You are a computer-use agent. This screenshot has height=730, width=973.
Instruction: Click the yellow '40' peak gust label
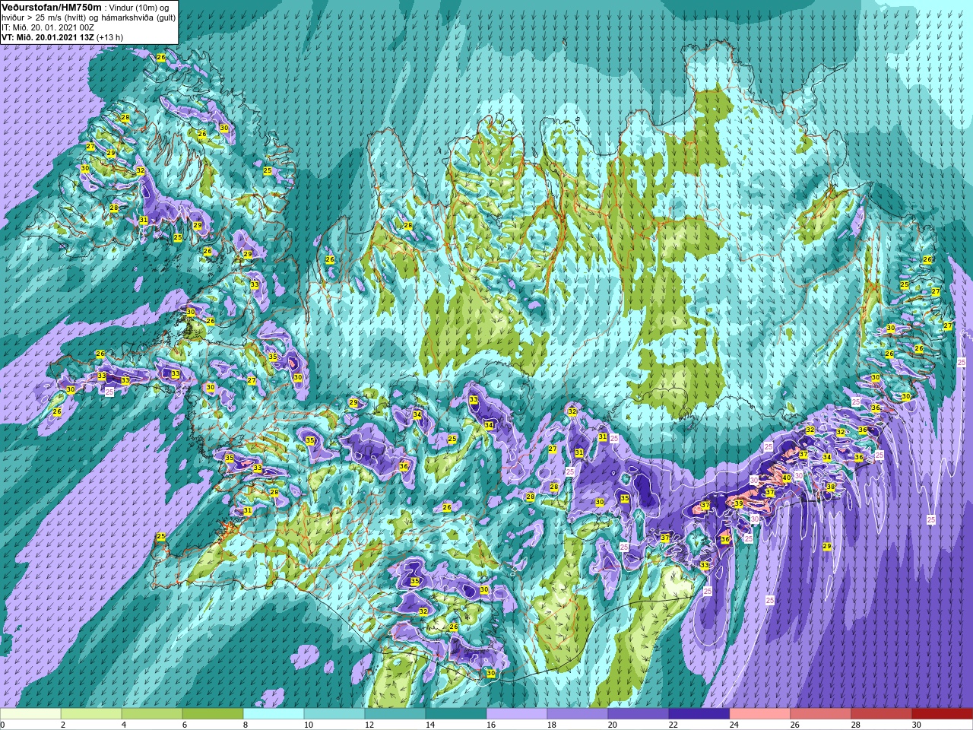click(x=787, y=478)
